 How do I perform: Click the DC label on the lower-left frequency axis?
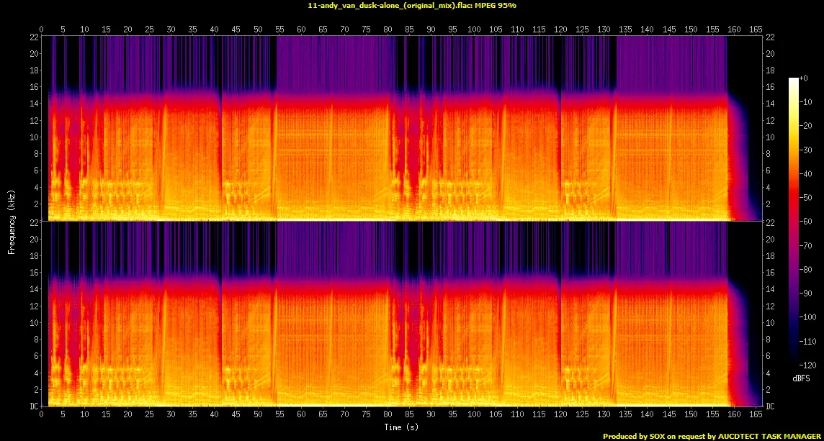click(x=33, y=406)
